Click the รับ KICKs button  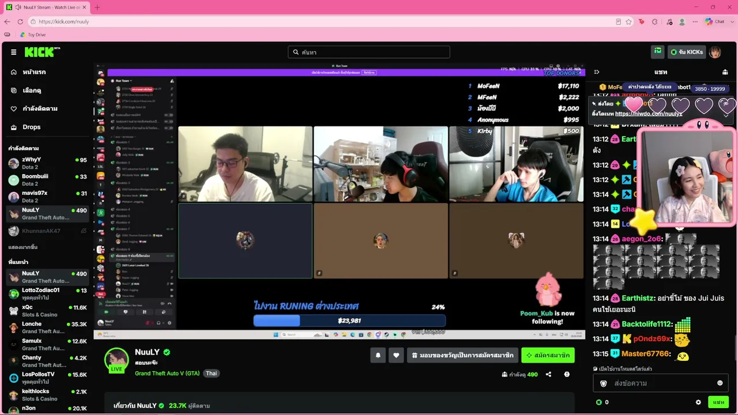(x=687, y=52)
